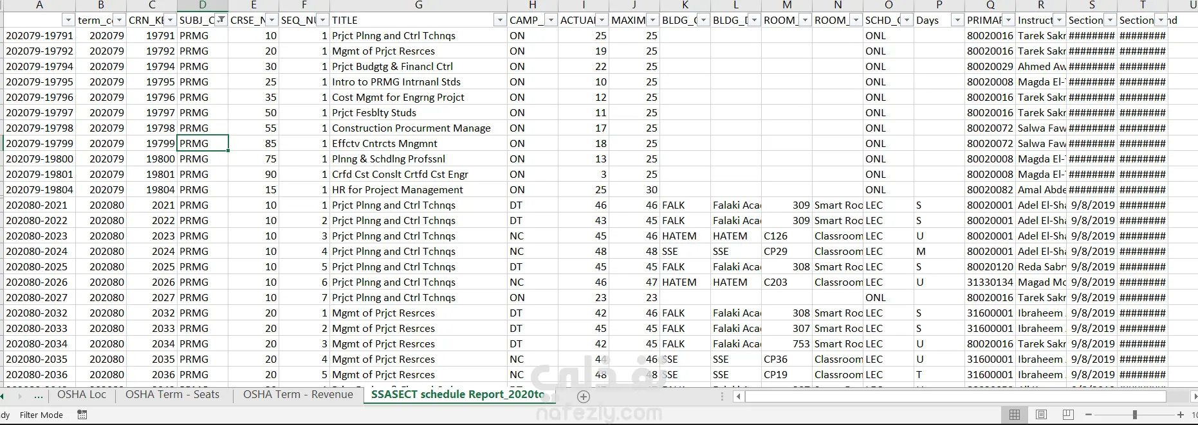Open the CRN_KEY column filter dropdown

point(170,20)
